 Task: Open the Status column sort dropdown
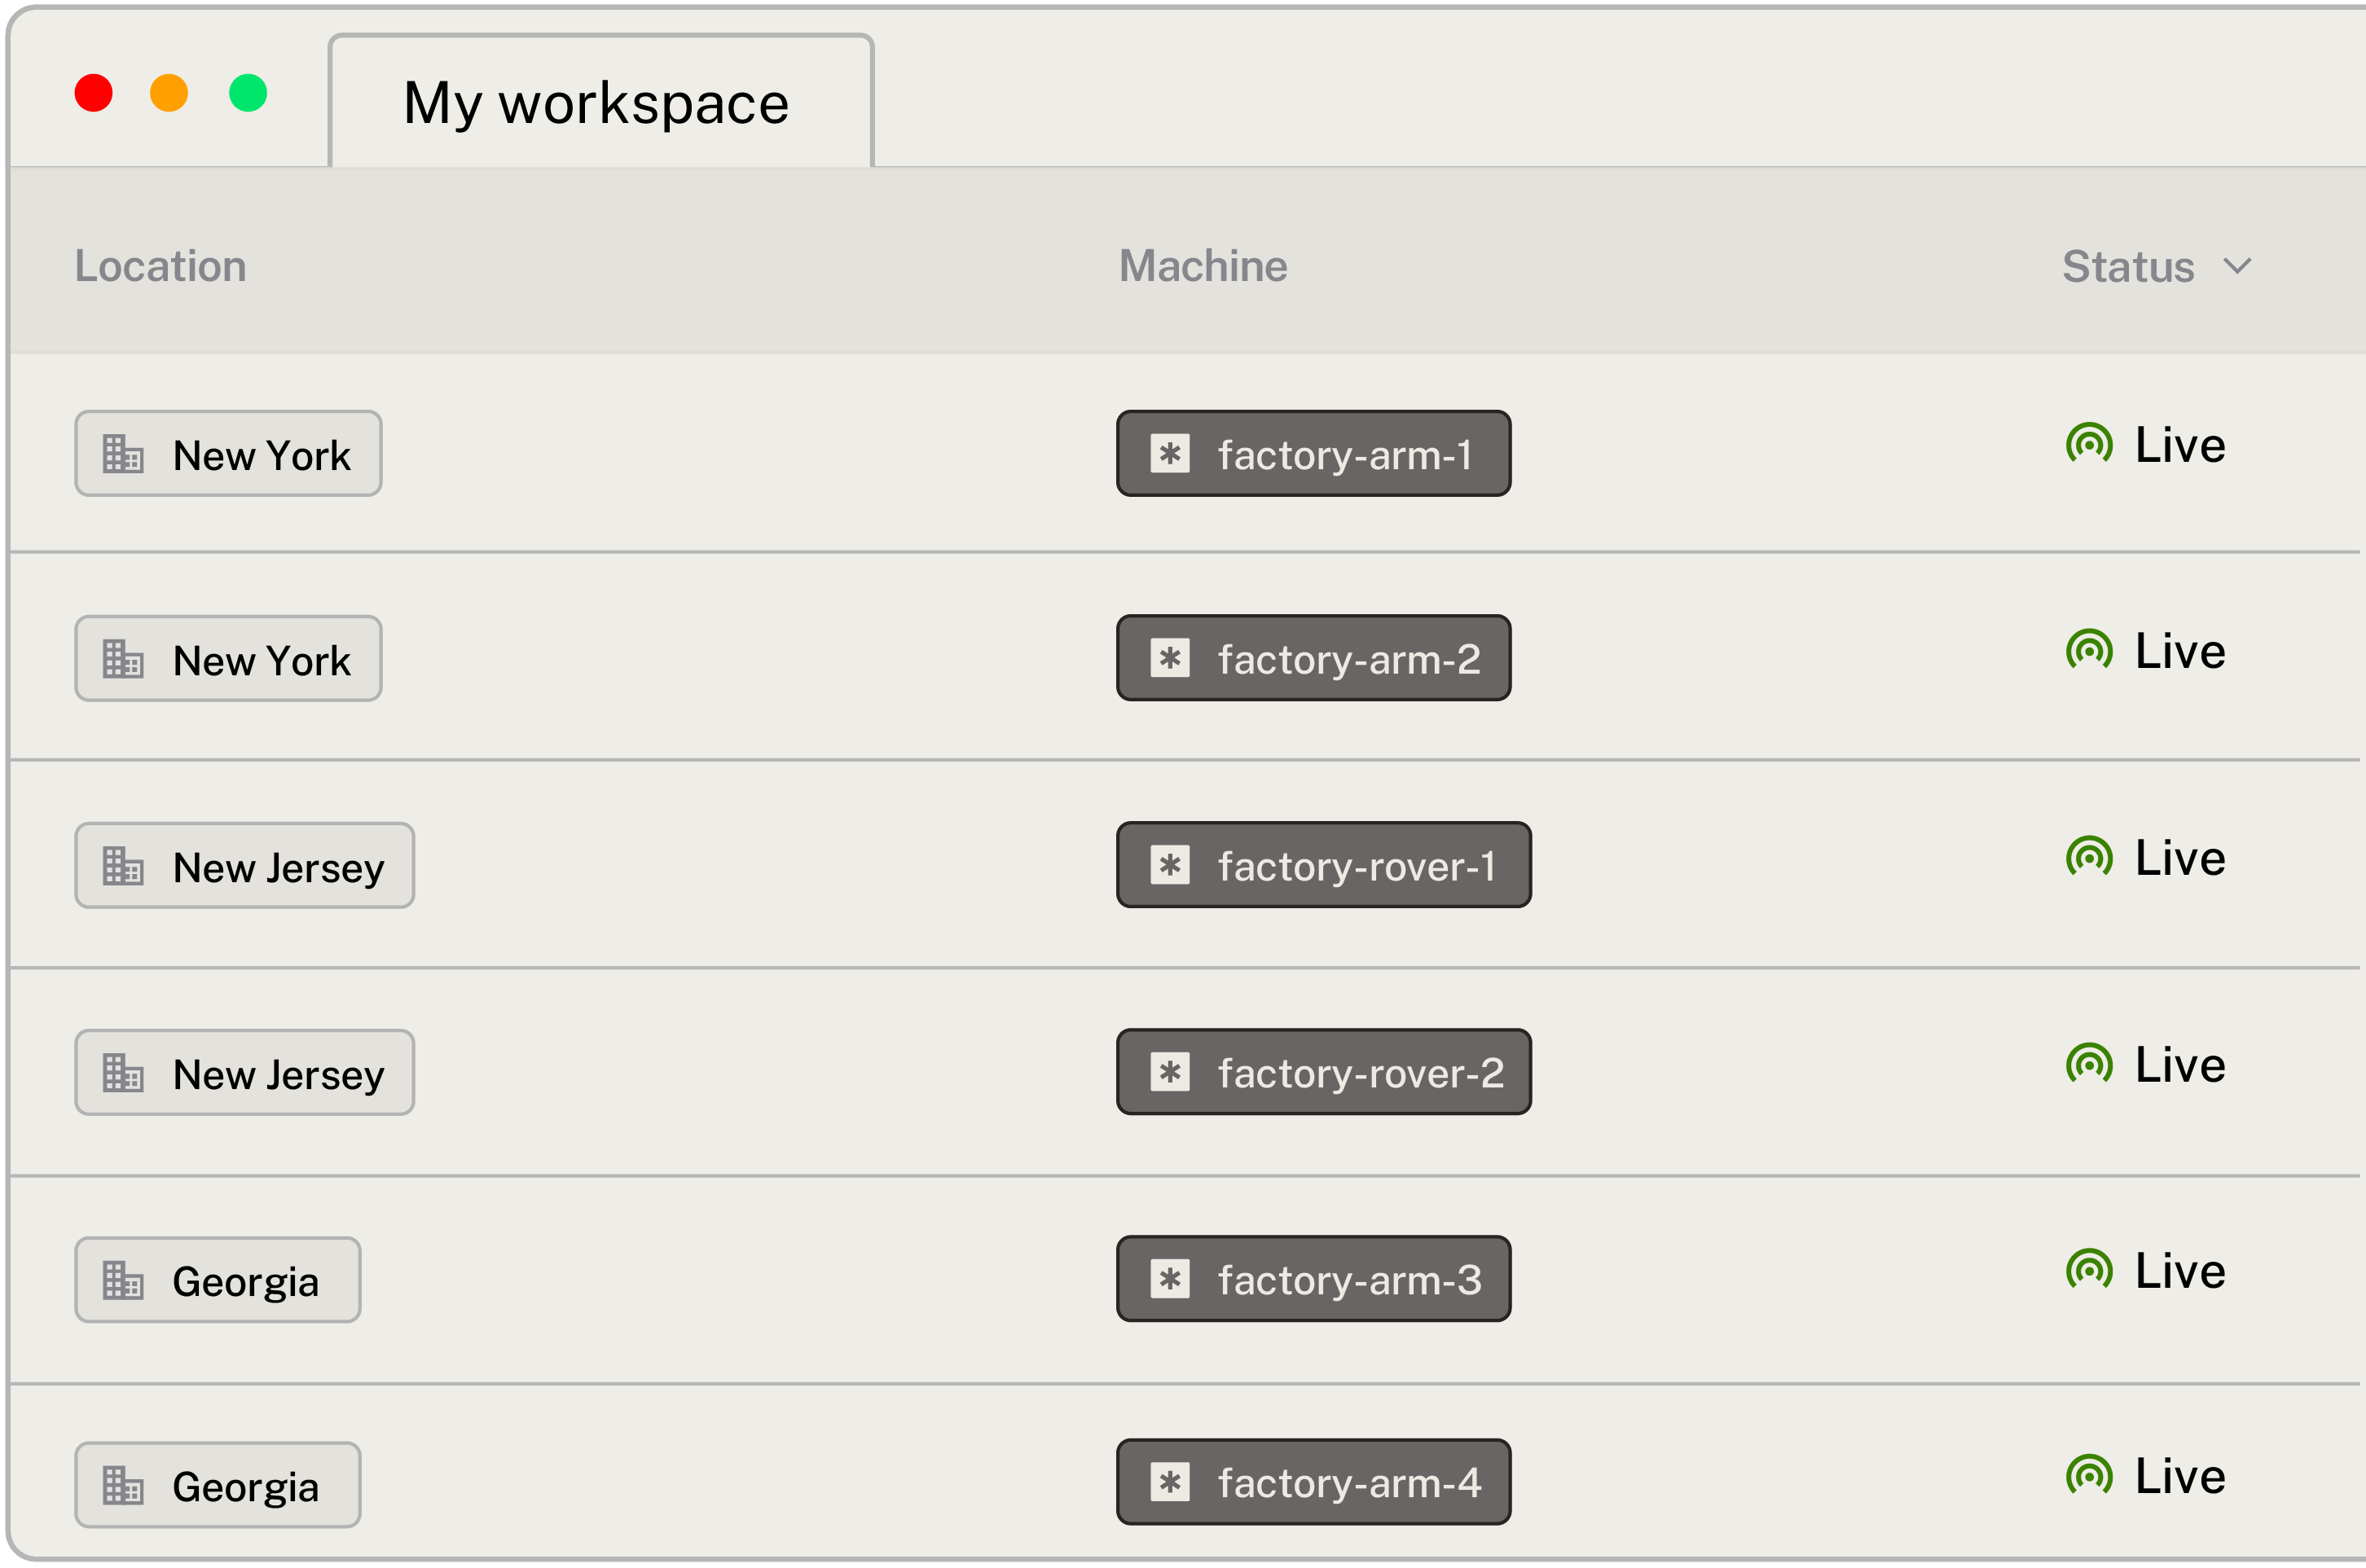(x=2238, y=266)
